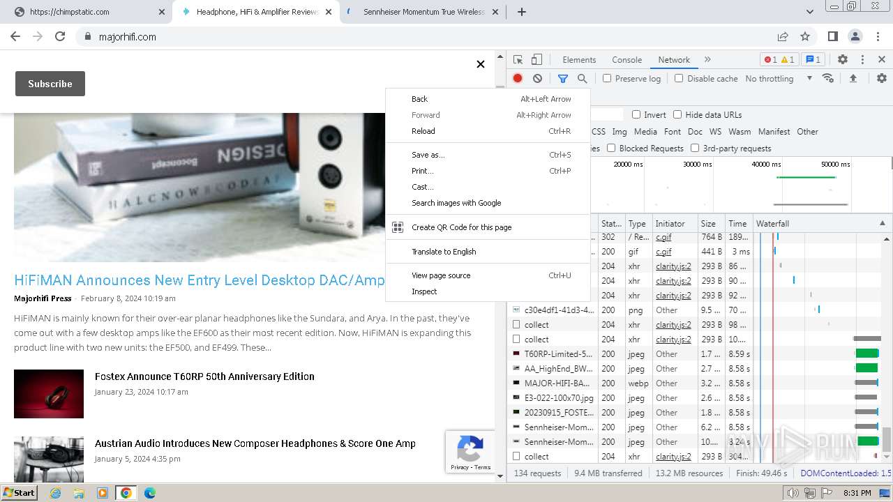
Task: Go back using browser arrow
Action: (x=15, y=36)
